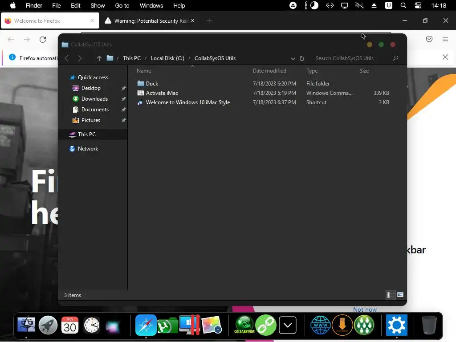Open the Help menu

pos(179,5)
